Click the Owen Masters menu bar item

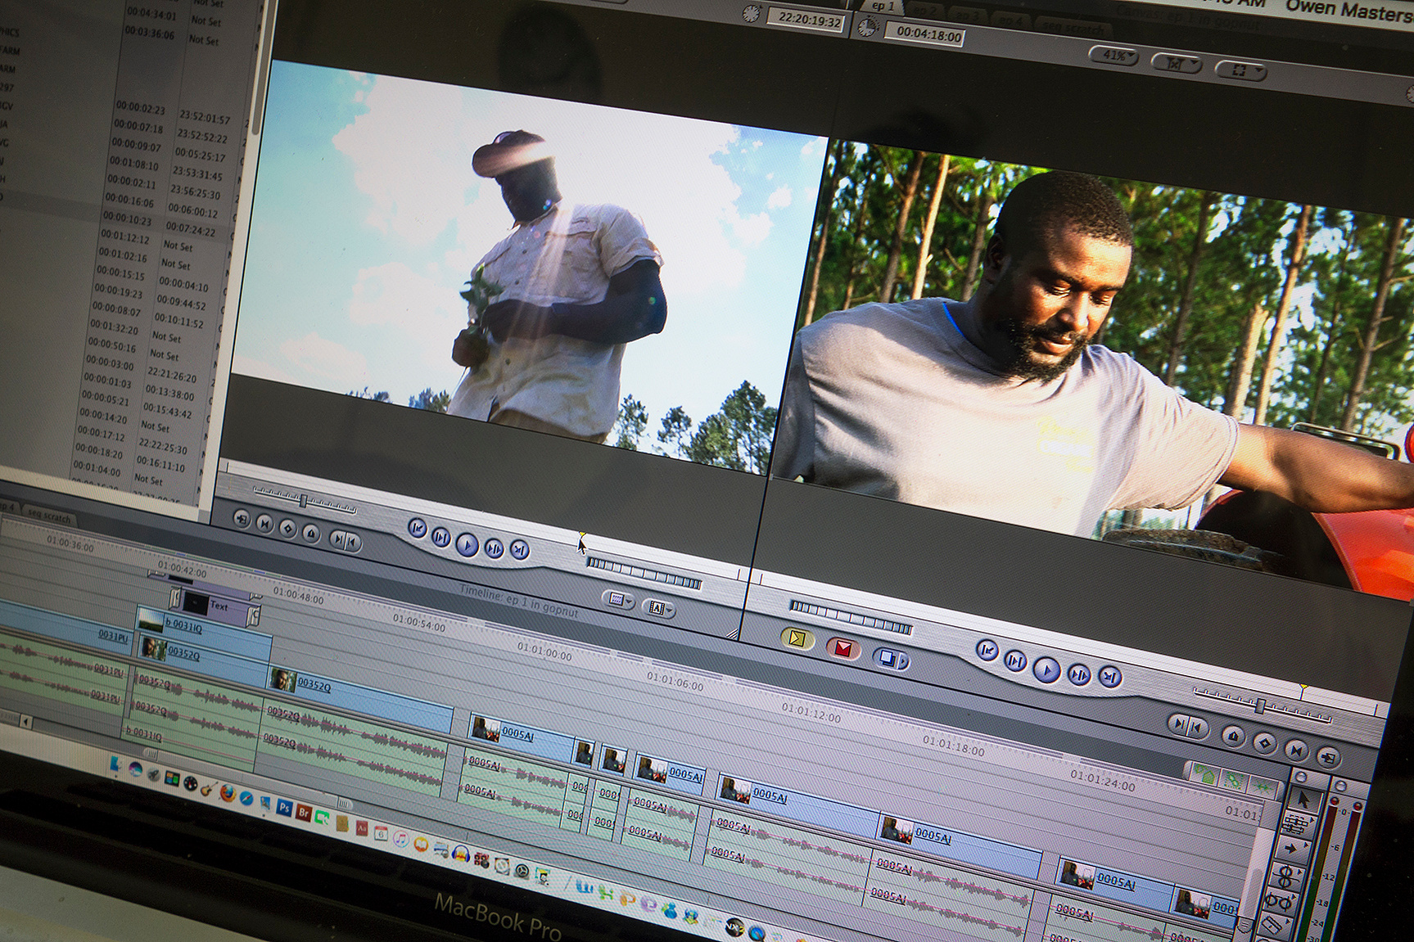[x=1349, y=9]
